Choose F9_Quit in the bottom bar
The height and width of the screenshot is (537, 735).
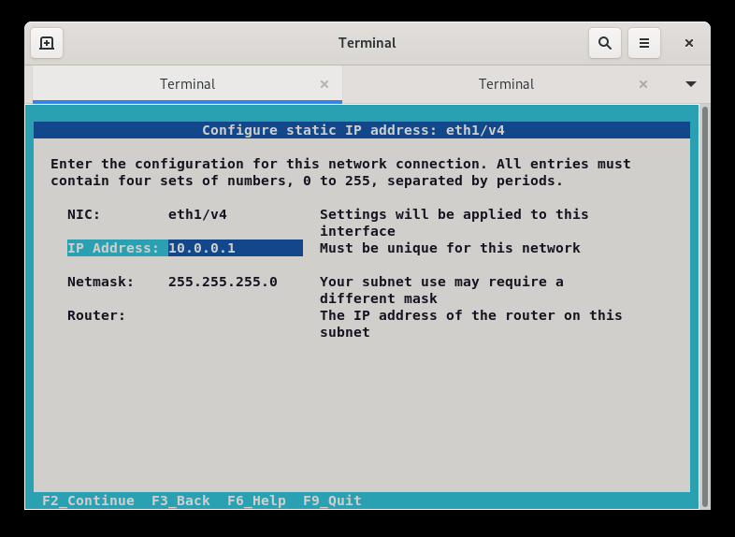pos(332,501)
